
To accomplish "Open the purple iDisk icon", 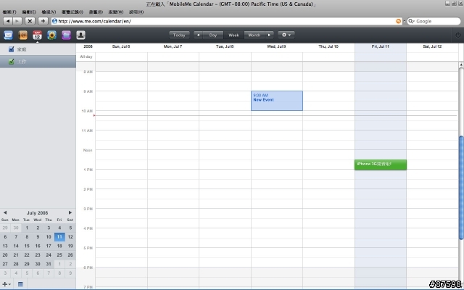I will [66, 34].
